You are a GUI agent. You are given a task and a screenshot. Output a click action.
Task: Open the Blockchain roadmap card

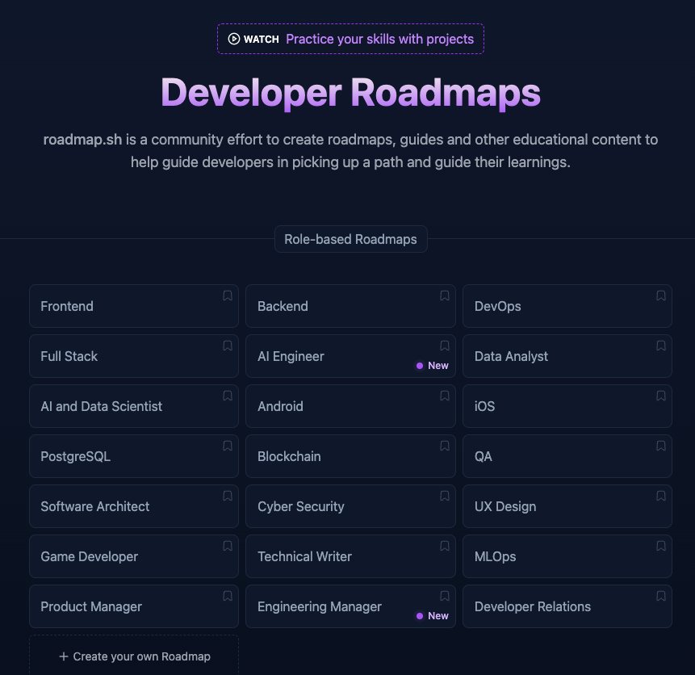350,456
